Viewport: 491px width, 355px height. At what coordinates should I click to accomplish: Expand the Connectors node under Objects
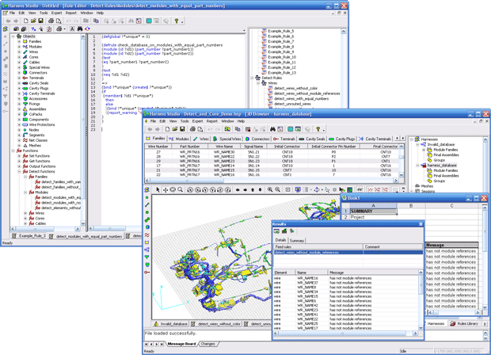pos(19,73)
